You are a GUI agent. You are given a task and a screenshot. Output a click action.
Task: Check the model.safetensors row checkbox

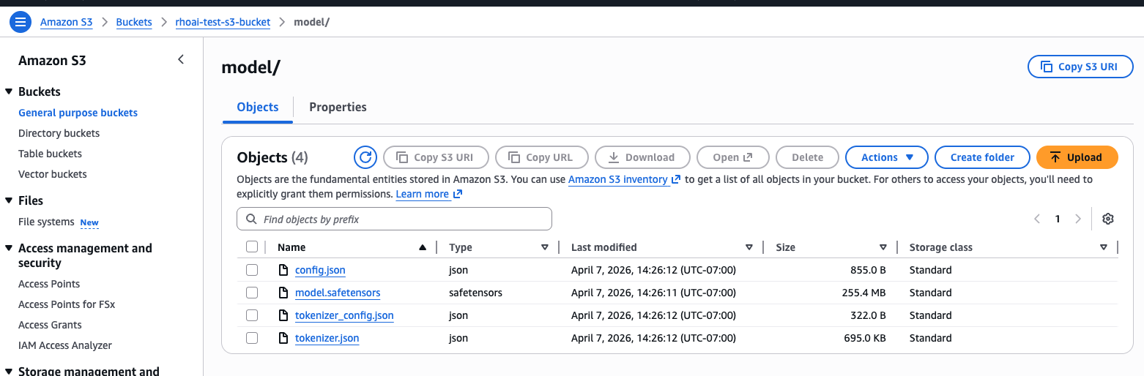click(x=252, y=293)
